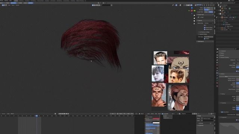Open the Render properties tab icon
239x134 pixels.
[x=217, y=55]
